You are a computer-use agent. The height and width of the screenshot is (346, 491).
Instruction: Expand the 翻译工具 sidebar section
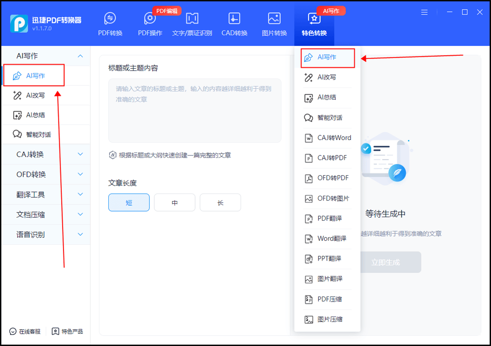point(46,194)
